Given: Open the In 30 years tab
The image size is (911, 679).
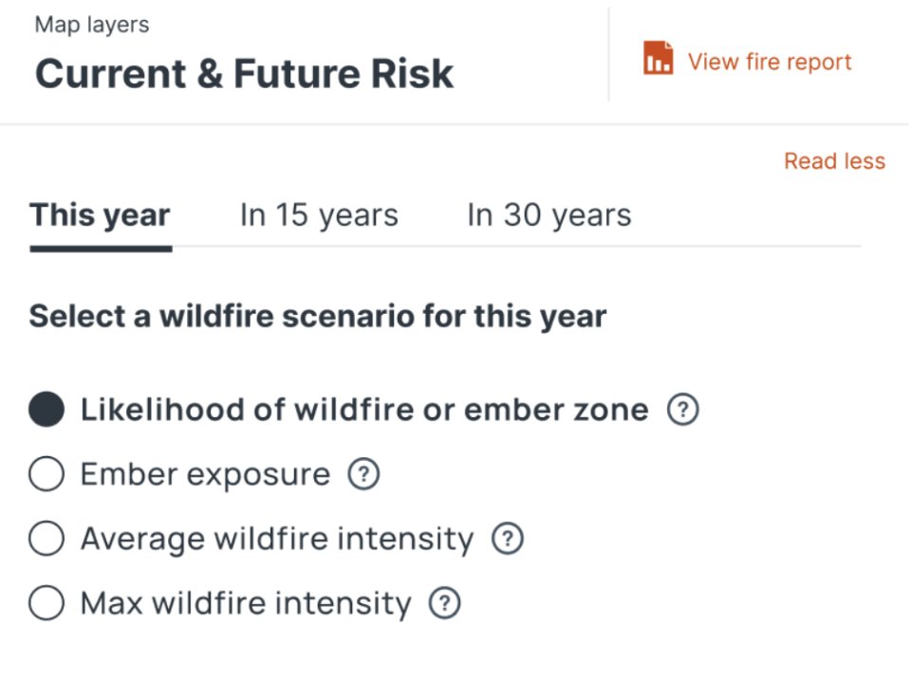Looking at the screenshot, I should pos(549,216).
